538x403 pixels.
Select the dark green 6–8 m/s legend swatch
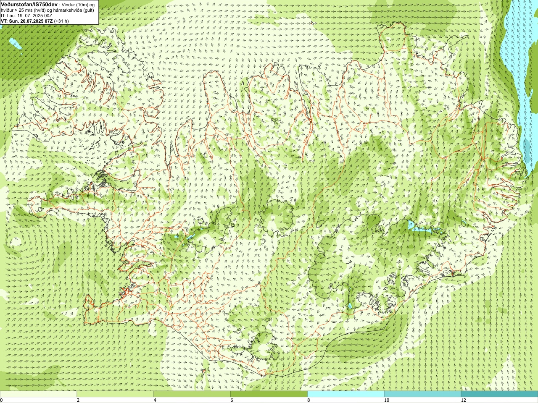click(269, 394)
